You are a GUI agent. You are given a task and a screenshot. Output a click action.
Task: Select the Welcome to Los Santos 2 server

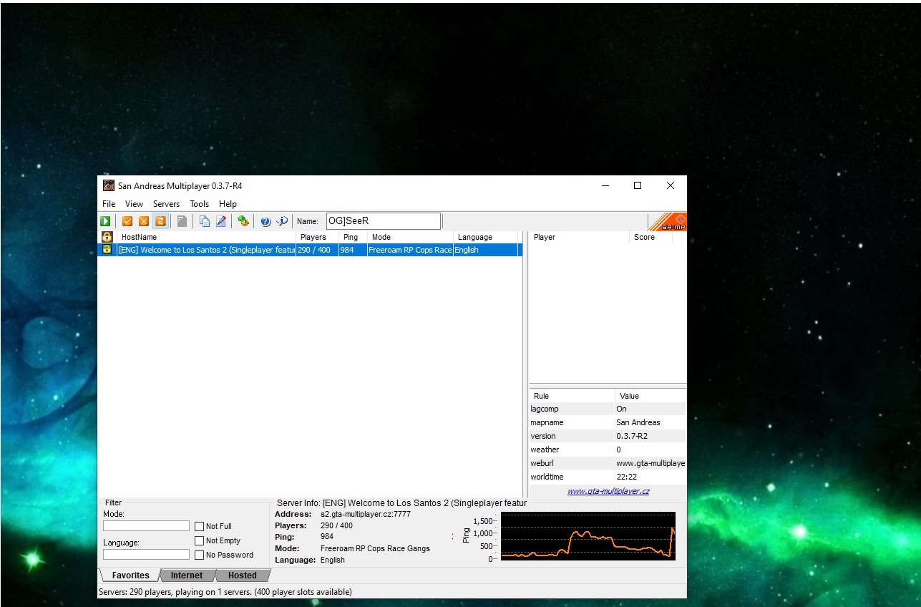(x=310, y=250)
